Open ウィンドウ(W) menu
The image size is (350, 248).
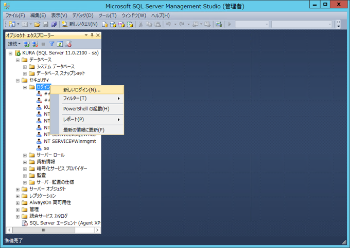click(x=134, y=15)
